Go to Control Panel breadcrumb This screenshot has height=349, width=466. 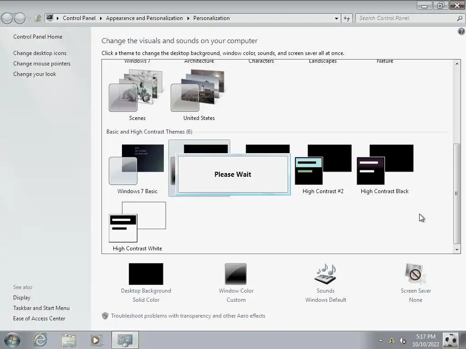(79, 18)
